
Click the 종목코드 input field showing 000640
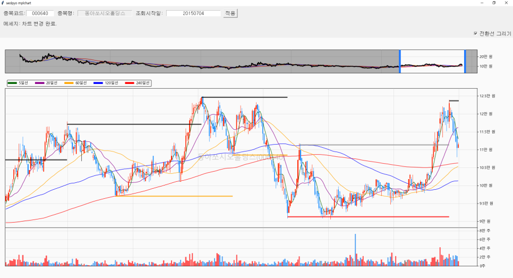(40, 13)
